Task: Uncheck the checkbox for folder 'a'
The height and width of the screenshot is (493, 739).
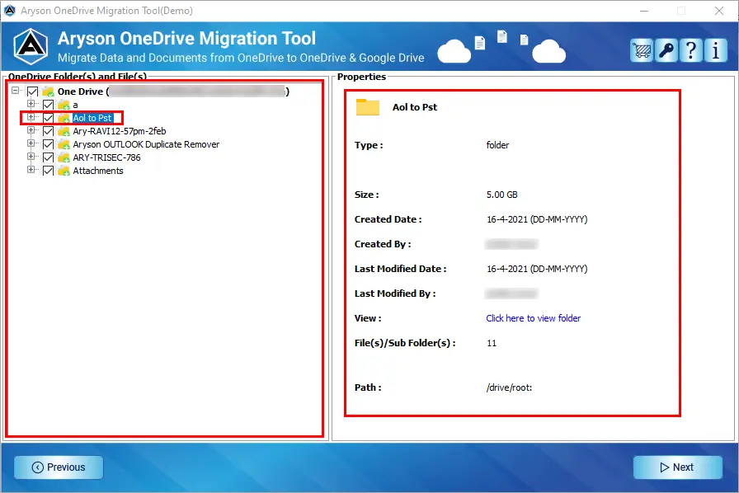Action: tap(48, 105)
